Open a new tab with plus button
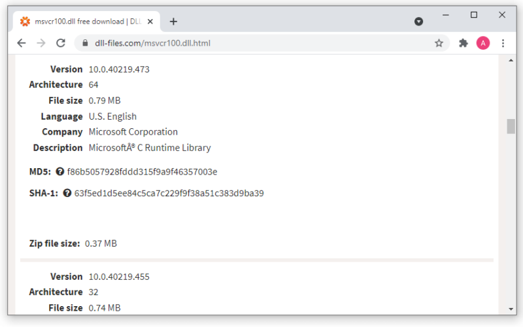 (x=173, y=22)
